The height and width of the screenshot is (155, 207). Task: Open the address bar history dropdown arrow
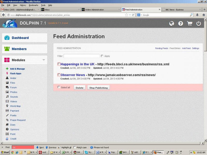point(130,15)
